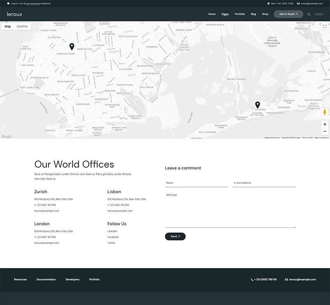Click the Documentation footer link
Image resolution: width=330 pixels, height=305 pixels.
pyautogui.click(x=46, y=279)
